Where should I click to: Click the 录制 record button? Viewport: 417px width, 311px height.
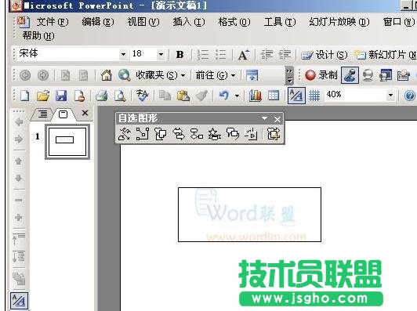click(x=321, y=75)
